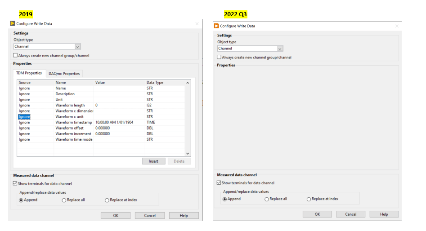Select Waveform time mode name cell

click(74, 139)
